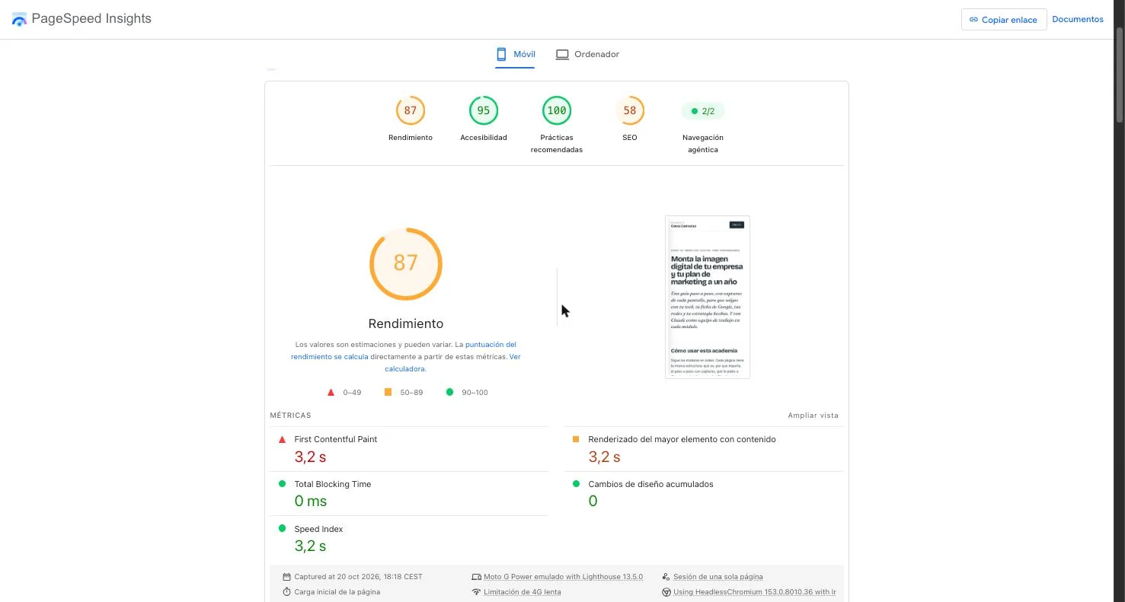Click the Carga inicial de la página text
1125x602 pixels.
click(x=337, y=592)
